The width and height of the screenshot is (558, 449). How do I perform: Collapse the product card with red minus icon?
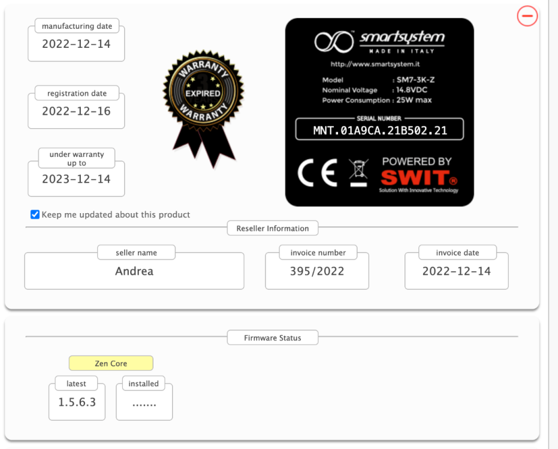527,17
